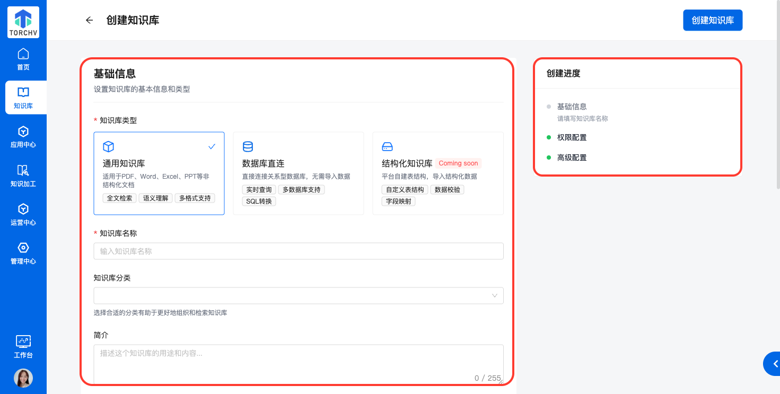Jump to 高级配置 step in 创建进度
The width and height of the screenshot is (780, 394).
pyautogui.click(x=572, y=157)
